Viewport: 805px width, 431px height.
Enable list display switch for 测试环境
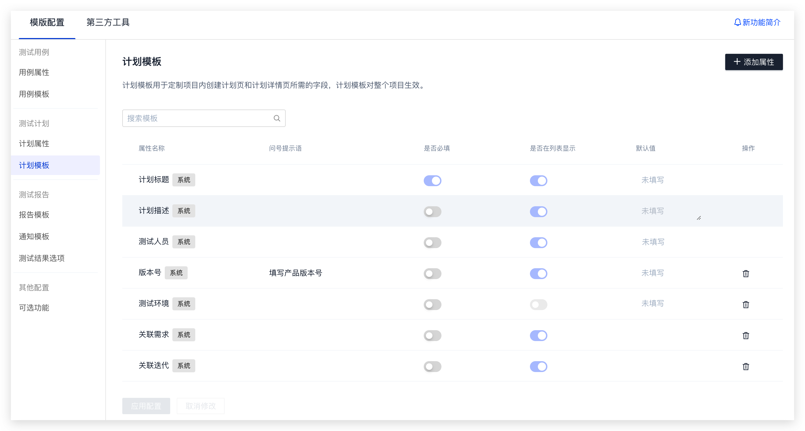(x=538, y=304)
